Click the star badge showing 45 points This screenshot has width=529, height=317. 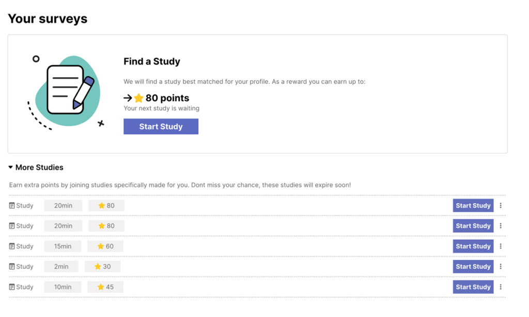pos(105,287)
